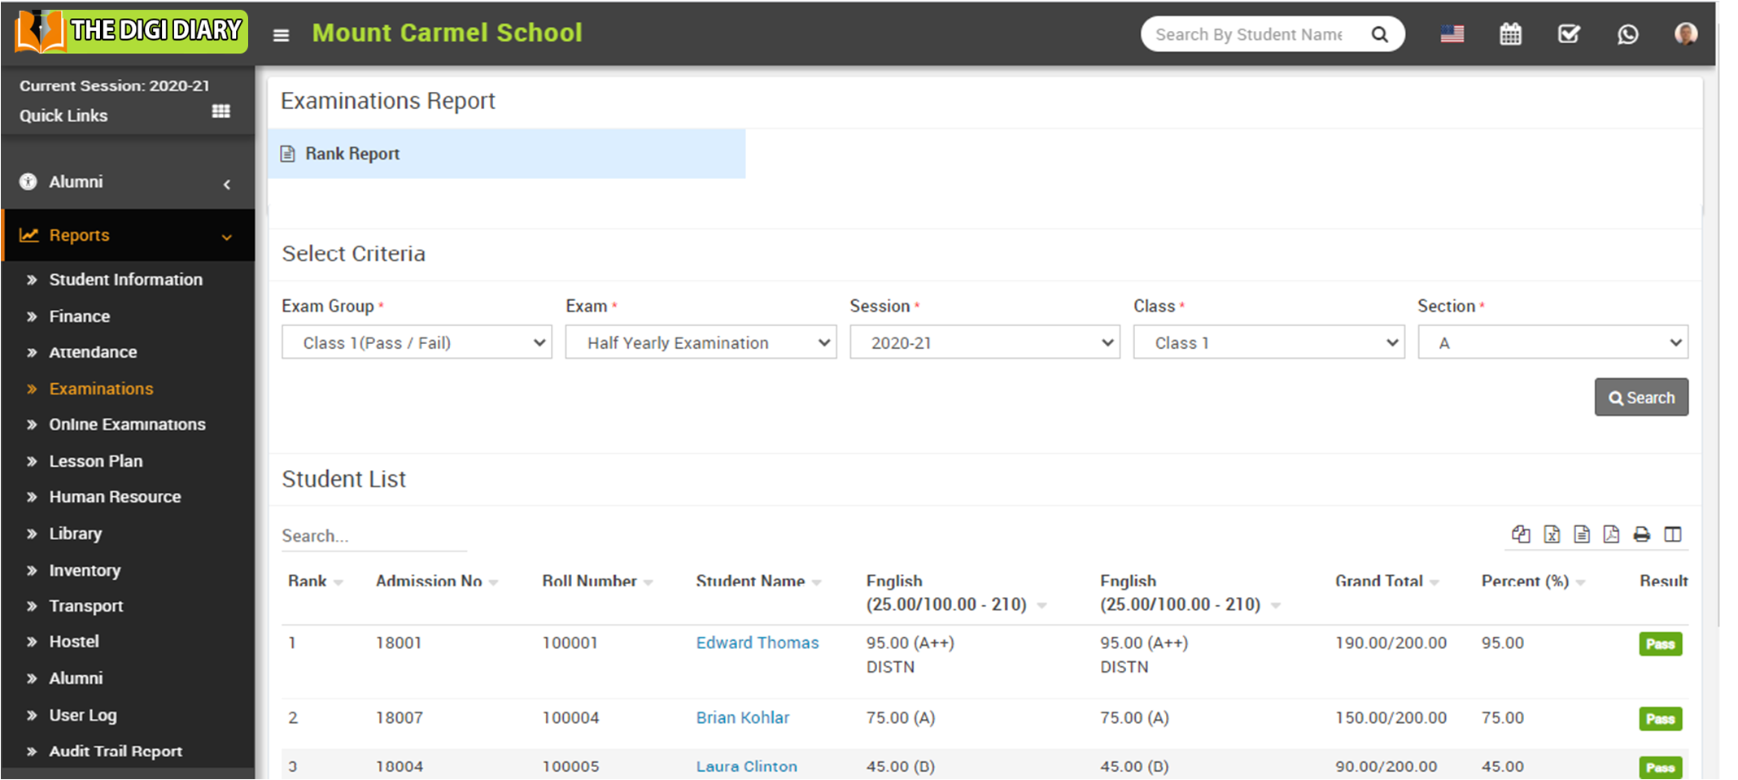Open the Session dropdown
1738x780 pixels.
pos(984,342)
